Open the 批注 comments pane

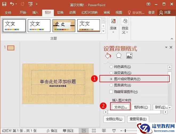click(x=68, y=131)
